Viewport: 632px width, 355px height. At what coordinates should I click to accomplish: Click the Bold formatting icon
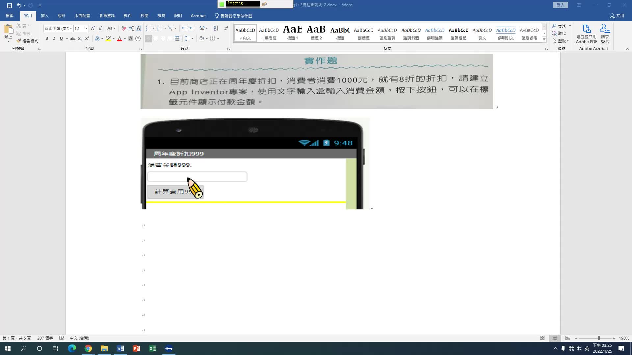(x=47, y=38)
